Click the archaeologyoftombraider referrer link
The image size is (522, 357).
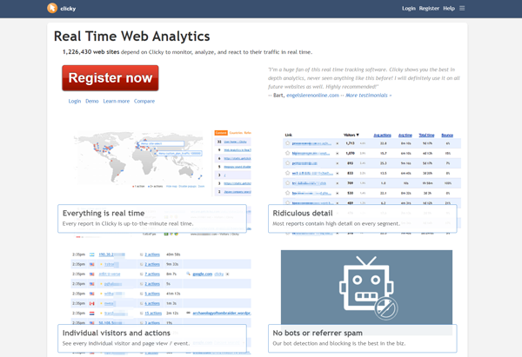click(x=222, y=313)
